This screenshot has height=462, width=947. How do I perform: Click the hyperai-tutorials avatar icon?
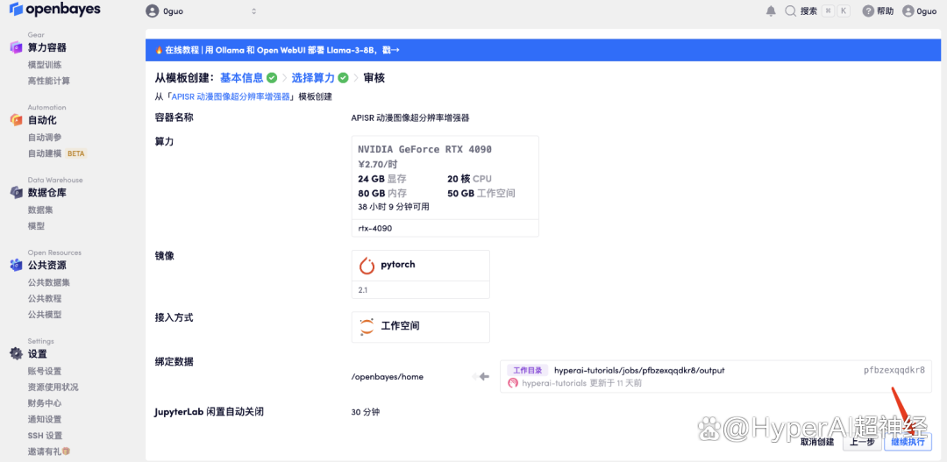coord(513,383)
